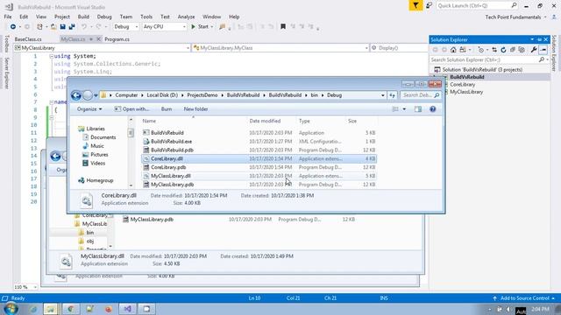Open the File menu
This screenshot has height=315, width=561.
[x=8, y=17]
